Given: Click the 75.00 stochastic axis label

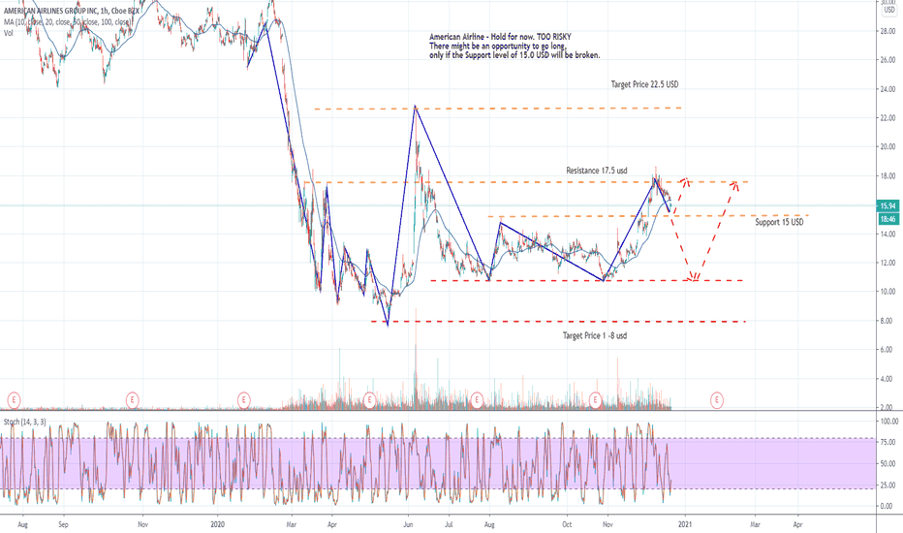Looking at the screenshot, I should coord(888,443).
